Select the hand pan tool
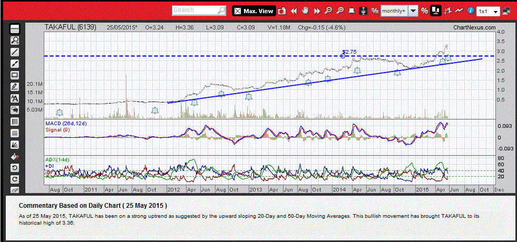517x242 pixels. pos(305,11)
